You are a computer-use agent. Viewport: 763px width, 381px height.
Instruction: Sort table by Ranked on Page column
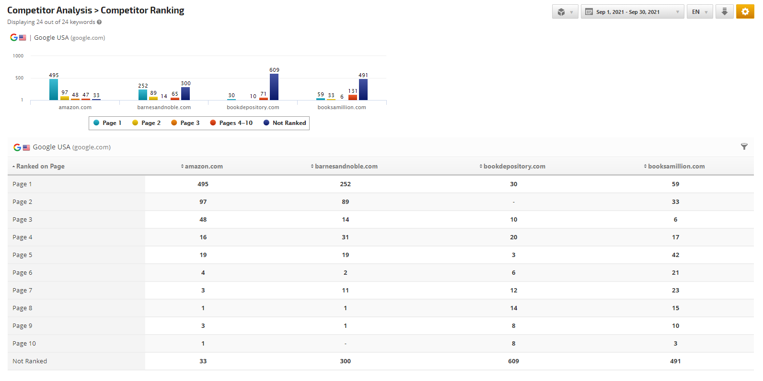coord(38,167)
